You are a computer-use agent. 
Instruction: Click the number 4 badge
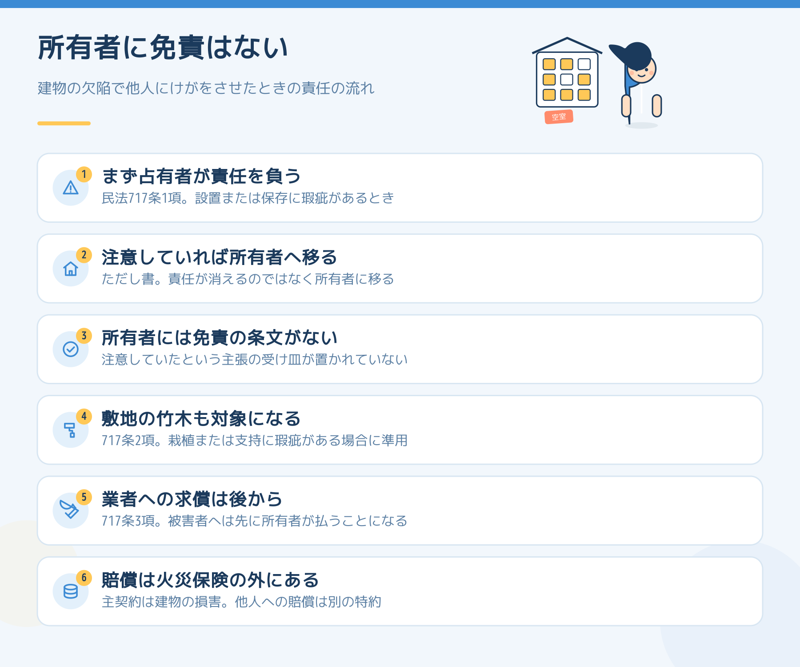click(x=84, y=417)
